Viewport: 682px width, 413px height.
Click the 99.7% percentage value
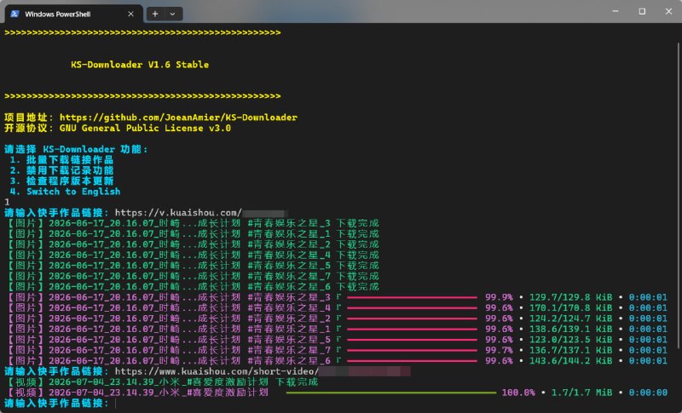tap(499, 351)
